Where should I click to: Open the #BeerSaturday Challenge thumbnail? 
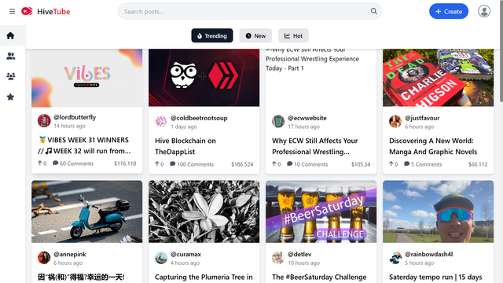tap(321, 211)
